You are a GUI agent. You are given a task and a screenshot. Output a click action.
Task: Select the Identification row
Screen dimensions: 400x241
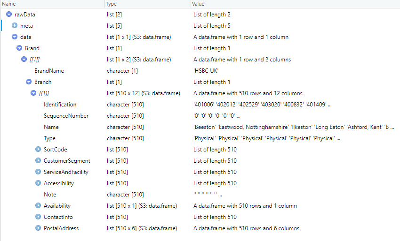(60, 105)
